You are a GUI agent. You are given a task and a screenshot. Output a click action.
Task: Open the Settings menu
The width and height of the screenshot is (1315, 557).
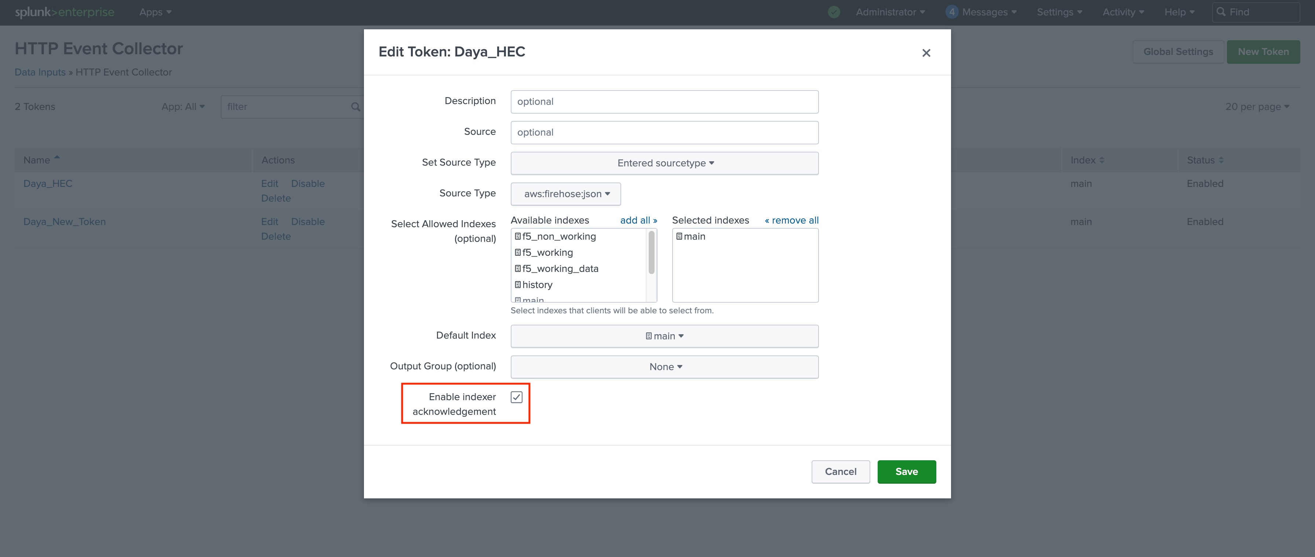pyautogui.click(x=1059, y=12)
